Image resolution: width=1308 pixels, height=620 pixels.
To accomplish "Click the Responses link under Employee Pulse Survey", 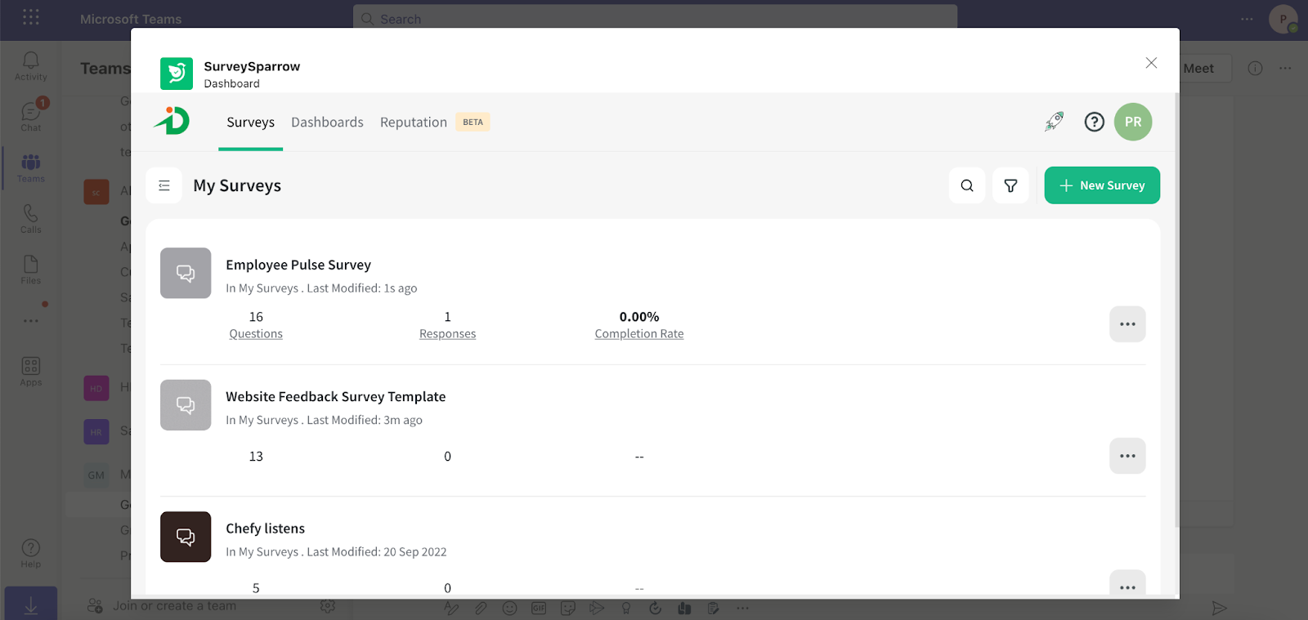I will coord(447,334).
